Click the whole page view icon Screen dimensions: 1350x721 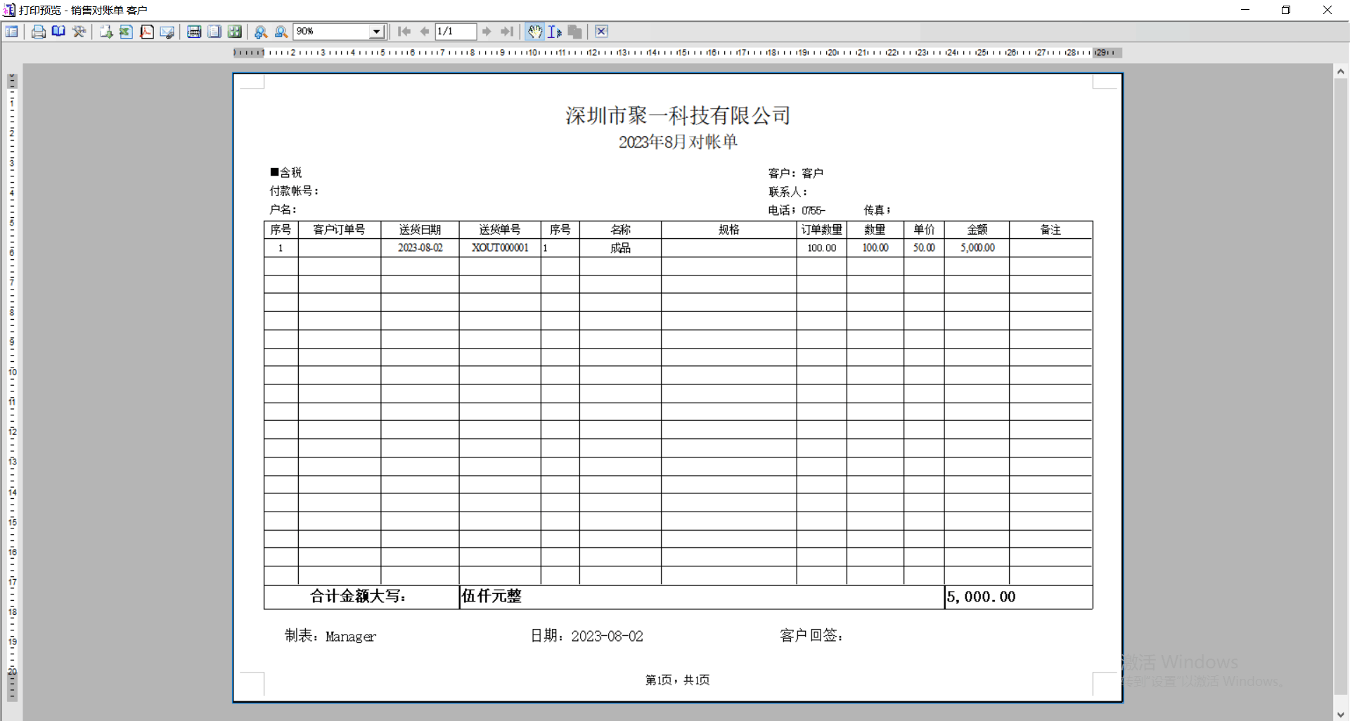[214, 32]
